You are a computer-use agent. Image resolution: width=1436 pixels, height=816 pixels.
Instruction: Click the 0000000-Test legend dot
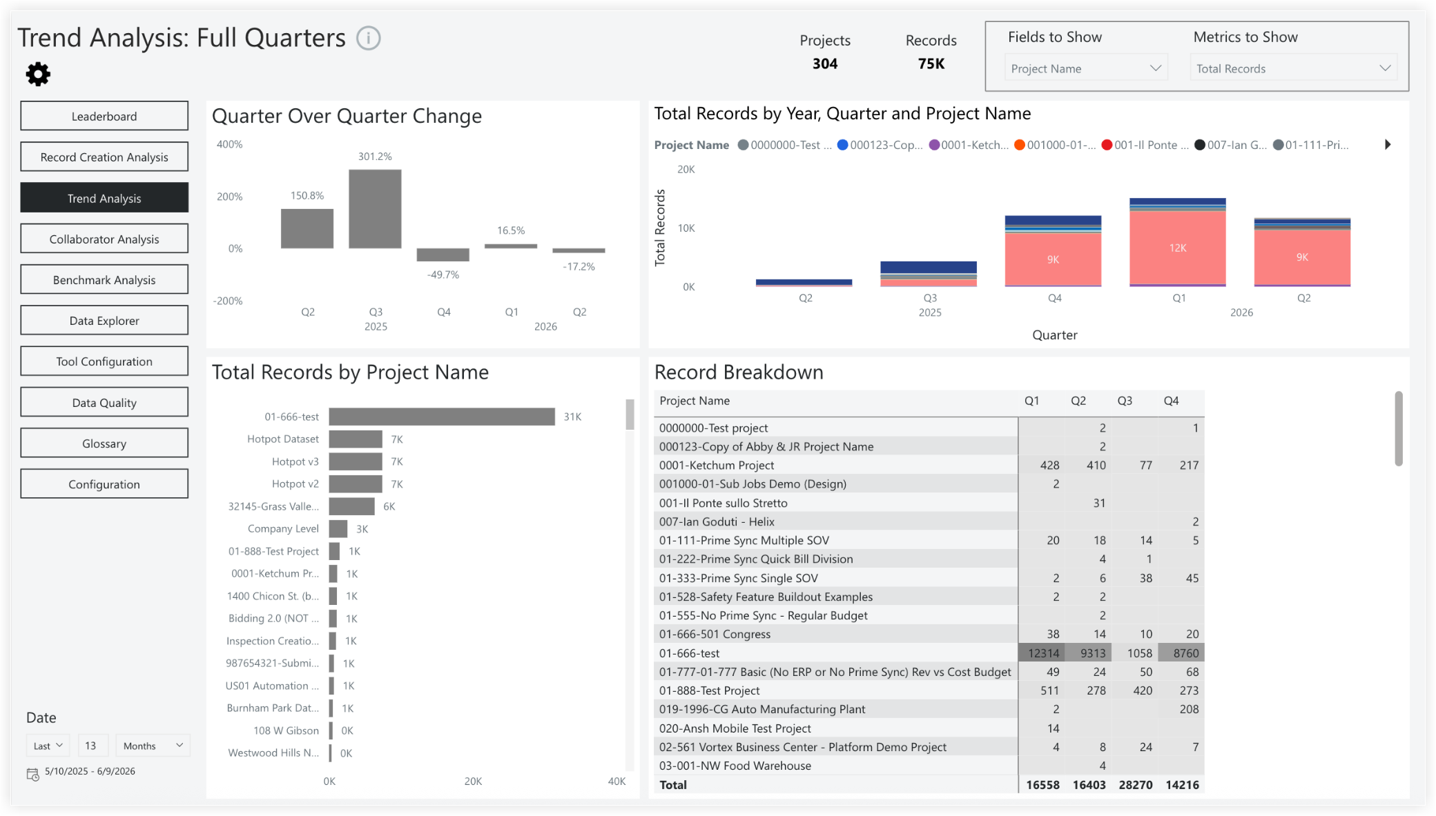(x=744, y=145)
